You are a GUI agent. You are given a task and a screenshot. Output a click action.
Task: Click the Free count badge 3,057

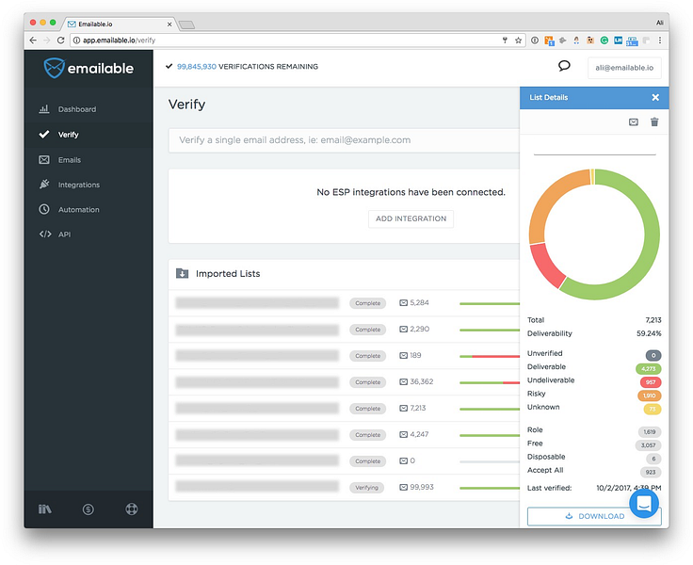coord(649,445)
